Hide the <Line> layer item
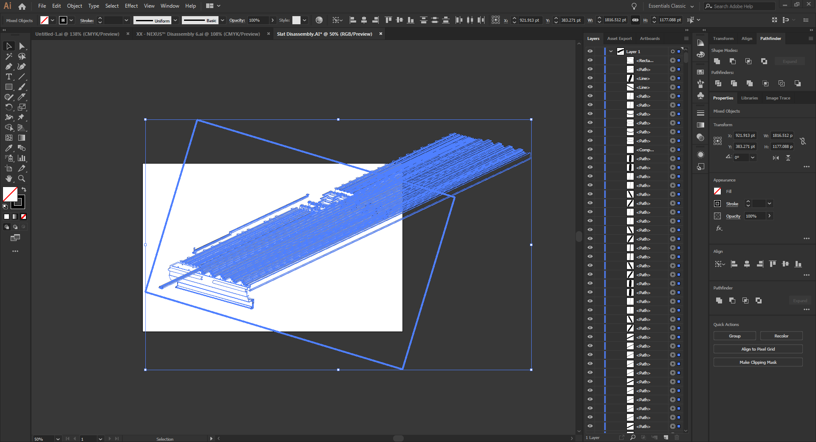The height and width of the screenshot is (442, 816). 590,78
